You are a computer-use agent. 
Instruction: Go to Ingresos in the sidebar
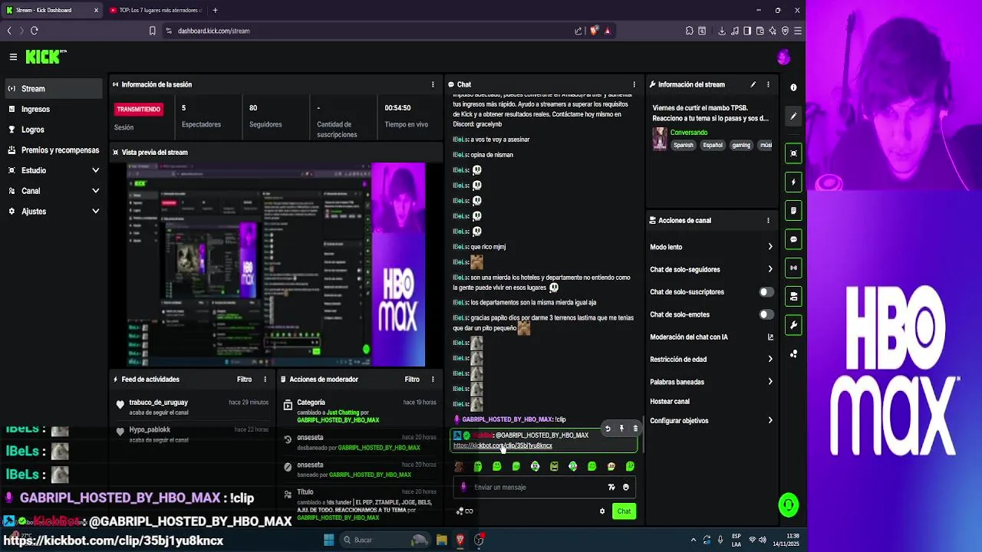52,110
